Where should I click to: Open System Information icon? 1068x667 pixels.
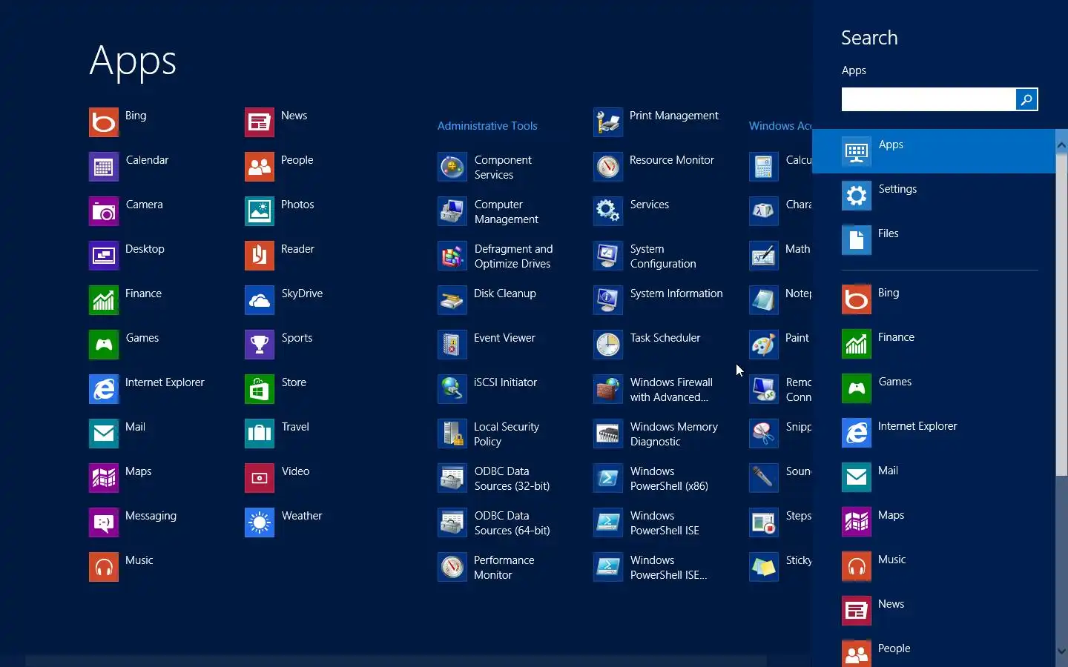(608, 300)
